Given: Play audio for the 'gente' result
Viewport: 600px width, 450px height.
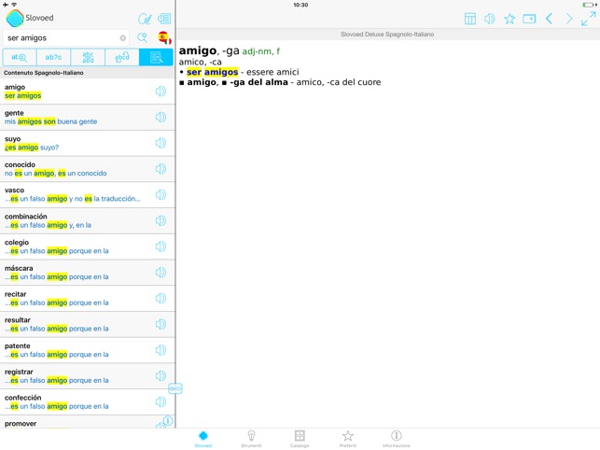Looking at the screenshot, I should pos(160,118).
